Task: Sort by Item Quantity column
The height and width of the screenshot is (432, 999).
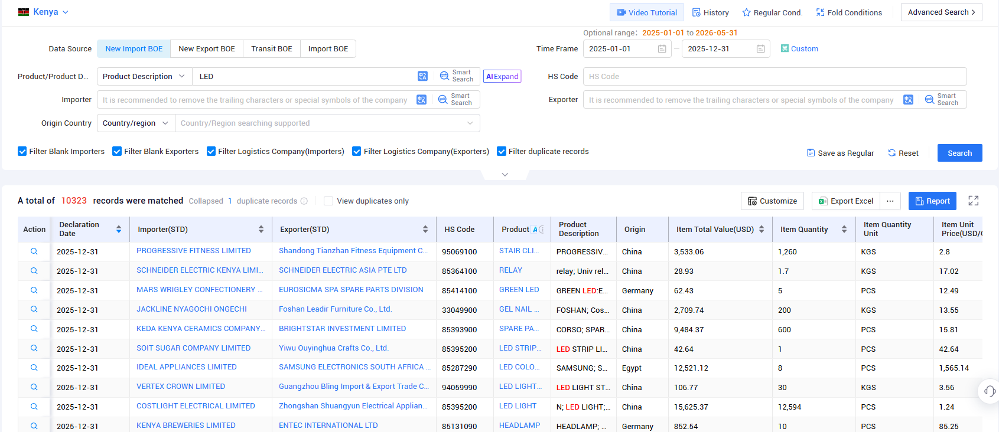Action: tap(844, 229)
